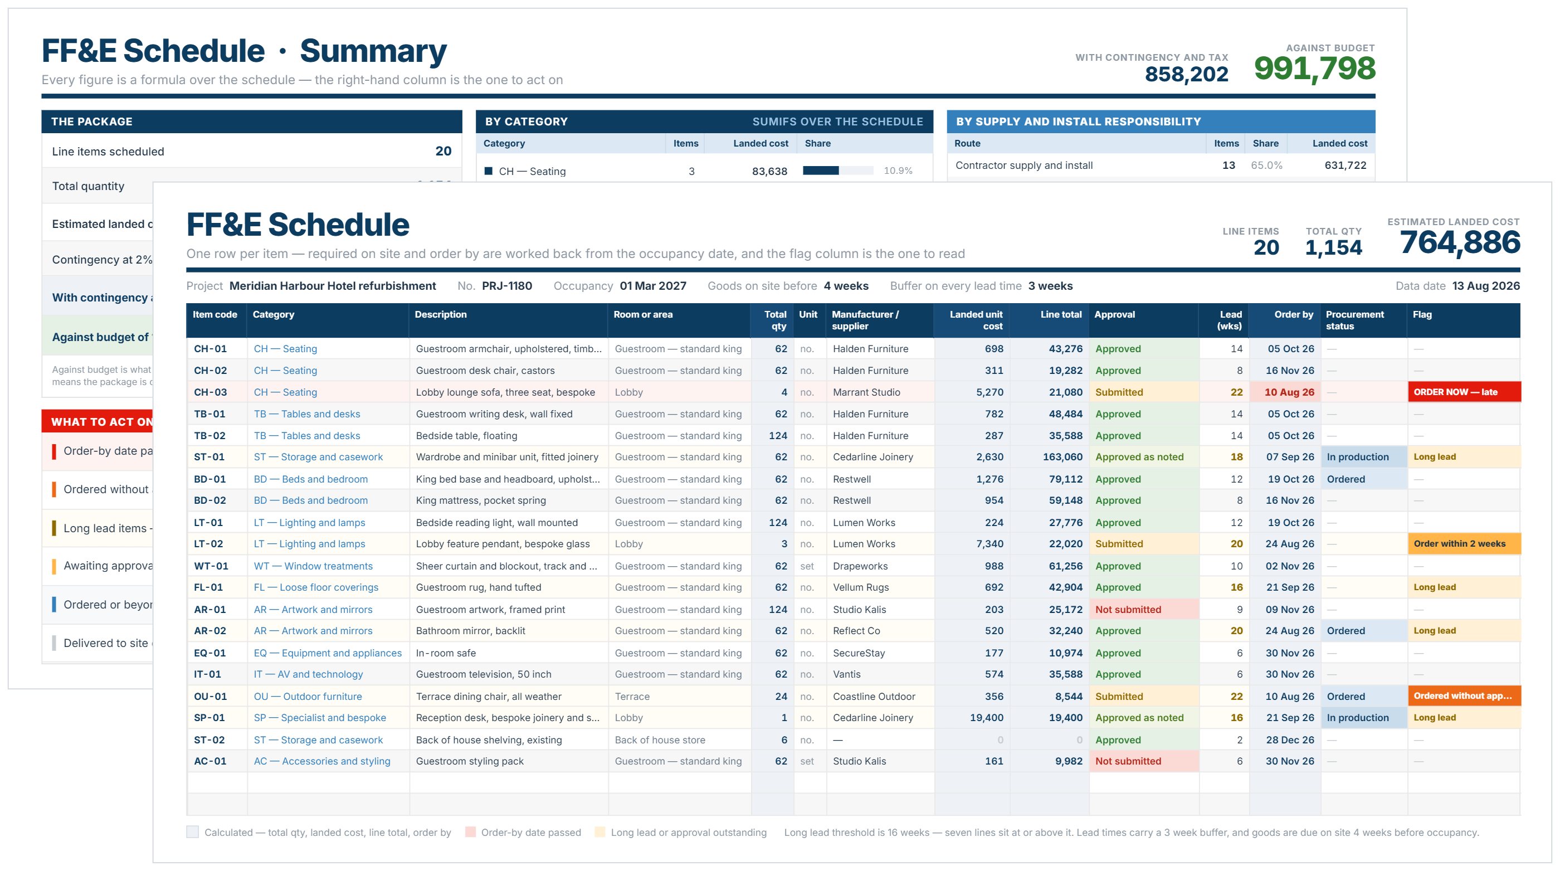Select supplier 'Coastline Outdoor'
This screenshot has height=871, width=1560.
pos(874,697)
